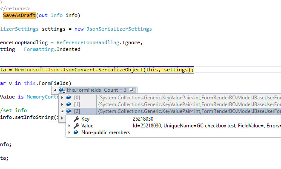Click the info.setInfoString call
281x169 pixels.
coord(29,117)
